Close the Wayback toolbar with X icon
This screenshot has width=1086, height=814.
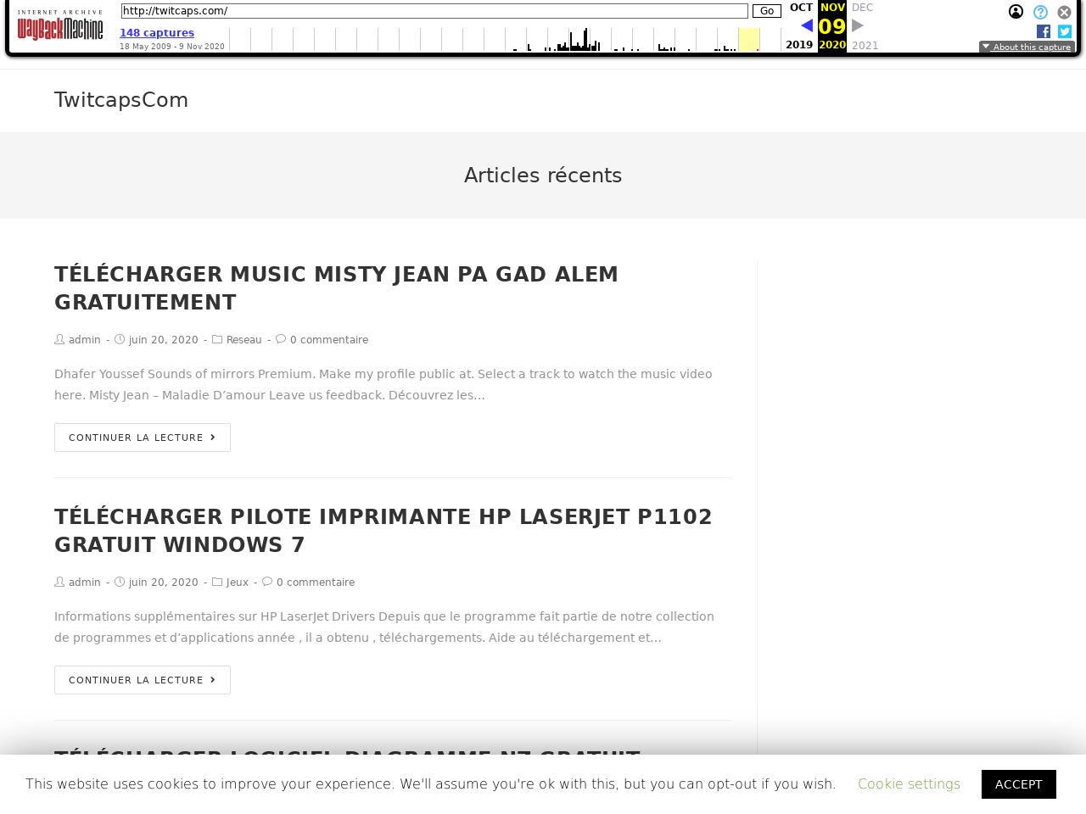[x=1064, y=12]
